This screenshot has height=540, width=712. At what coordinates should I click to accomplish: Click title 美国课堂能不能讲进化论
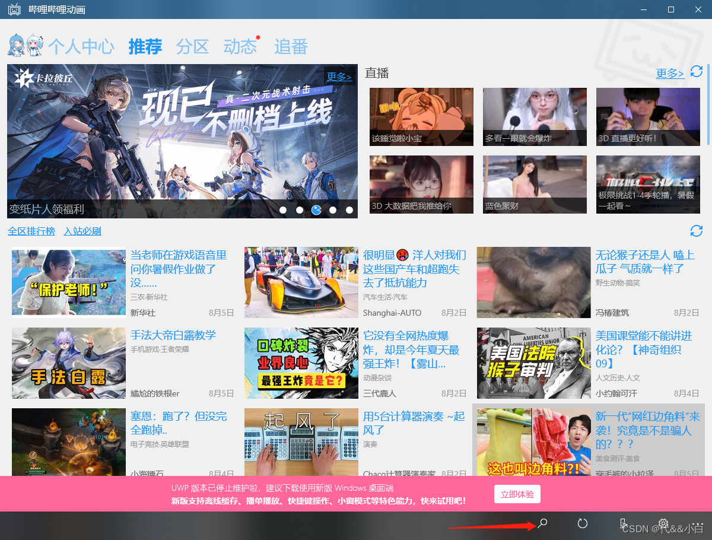644,350
